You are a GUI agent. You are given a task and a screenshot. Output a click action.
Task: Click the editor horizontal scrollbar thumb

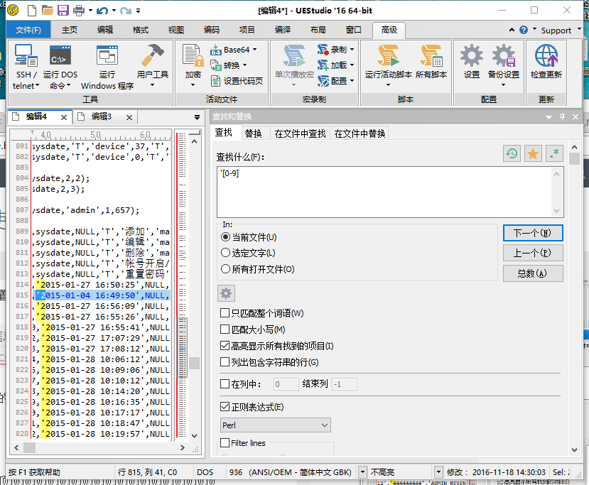pyautogui.click(x=29, y=447)
